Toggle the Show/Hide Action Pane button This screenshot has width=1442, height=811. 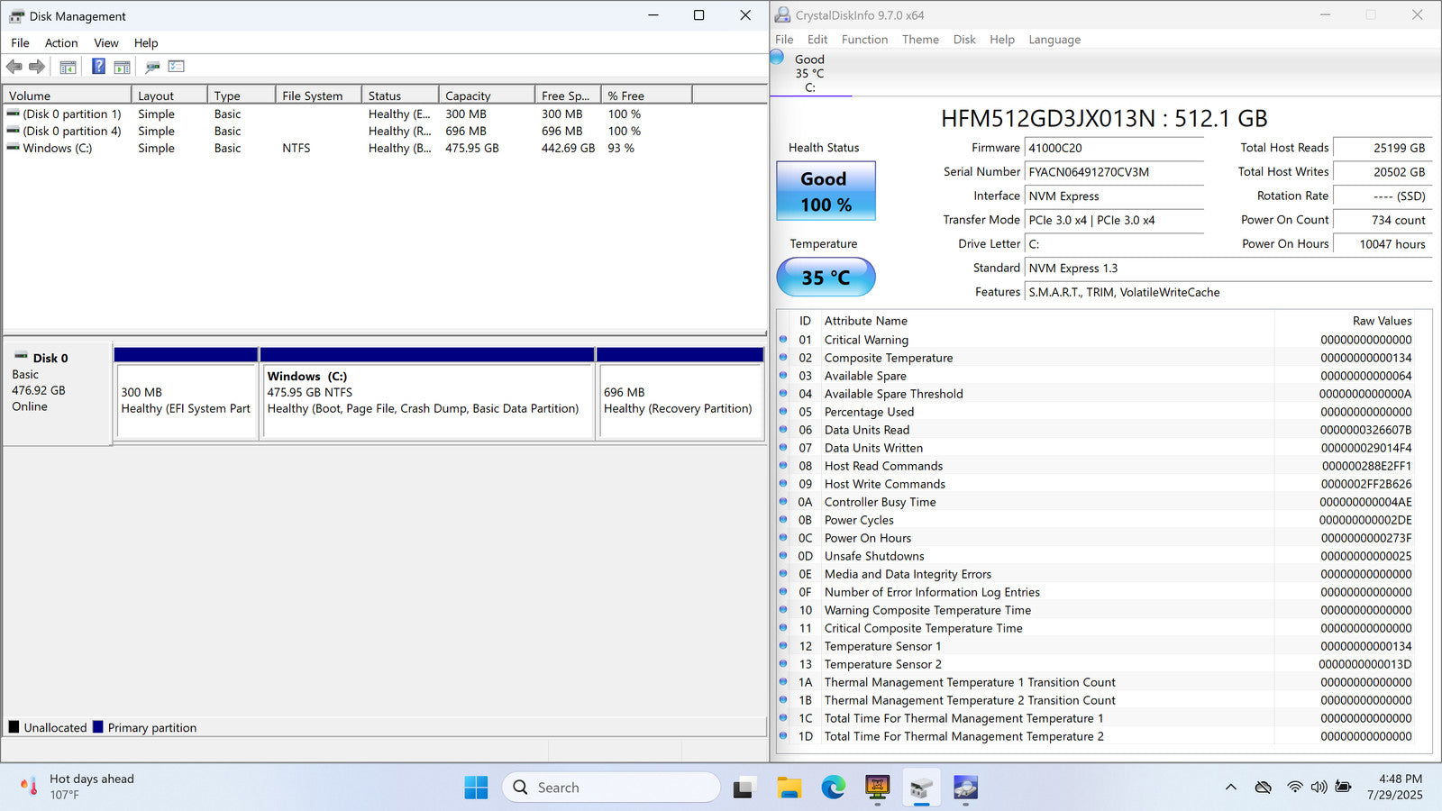[x=123, y=67]
